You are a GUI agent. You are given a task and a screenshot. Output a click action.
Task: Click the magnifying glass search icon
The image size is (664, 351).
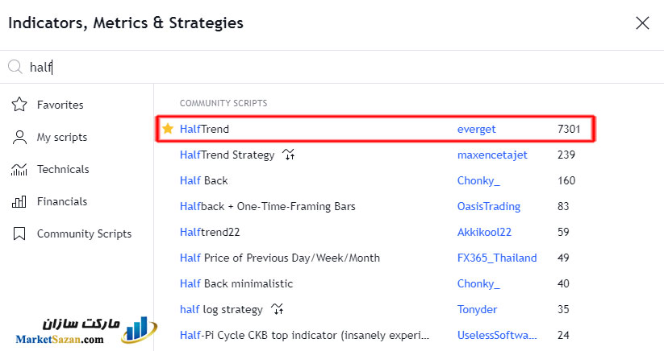pos(15,68)
